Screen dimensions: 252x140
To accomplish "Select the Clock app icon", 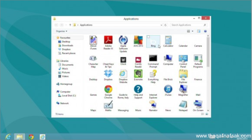I will pyautogui.click(x=123, y=60).
